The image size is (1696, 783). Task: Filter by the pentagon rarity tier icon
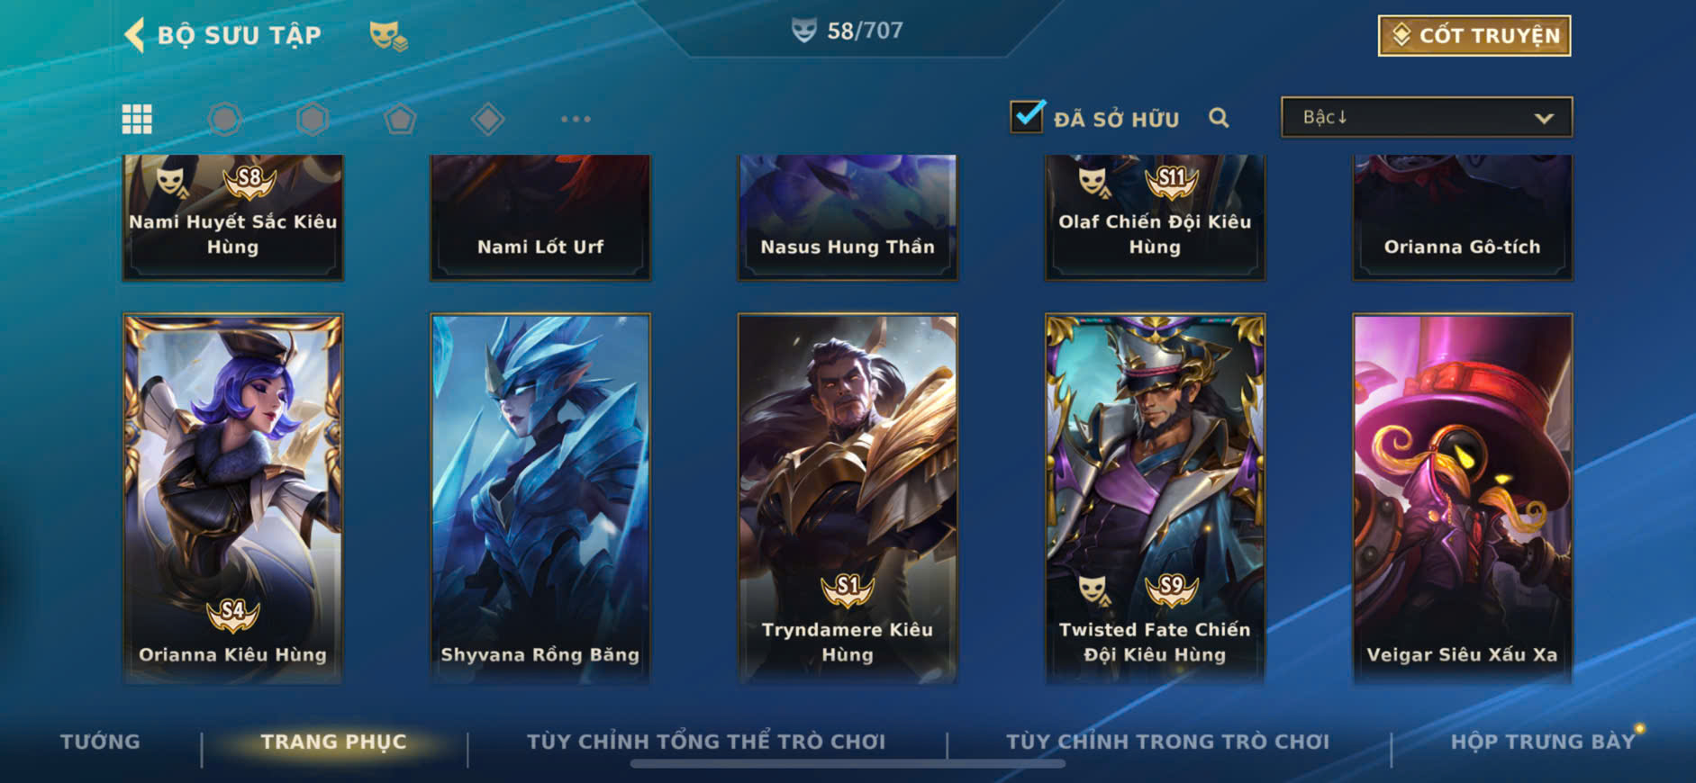(x=400, y=119)
